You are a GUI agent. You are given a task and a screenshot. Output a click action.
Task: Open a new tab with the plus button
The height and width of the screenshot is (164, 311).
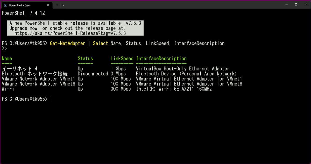[57, 5]
